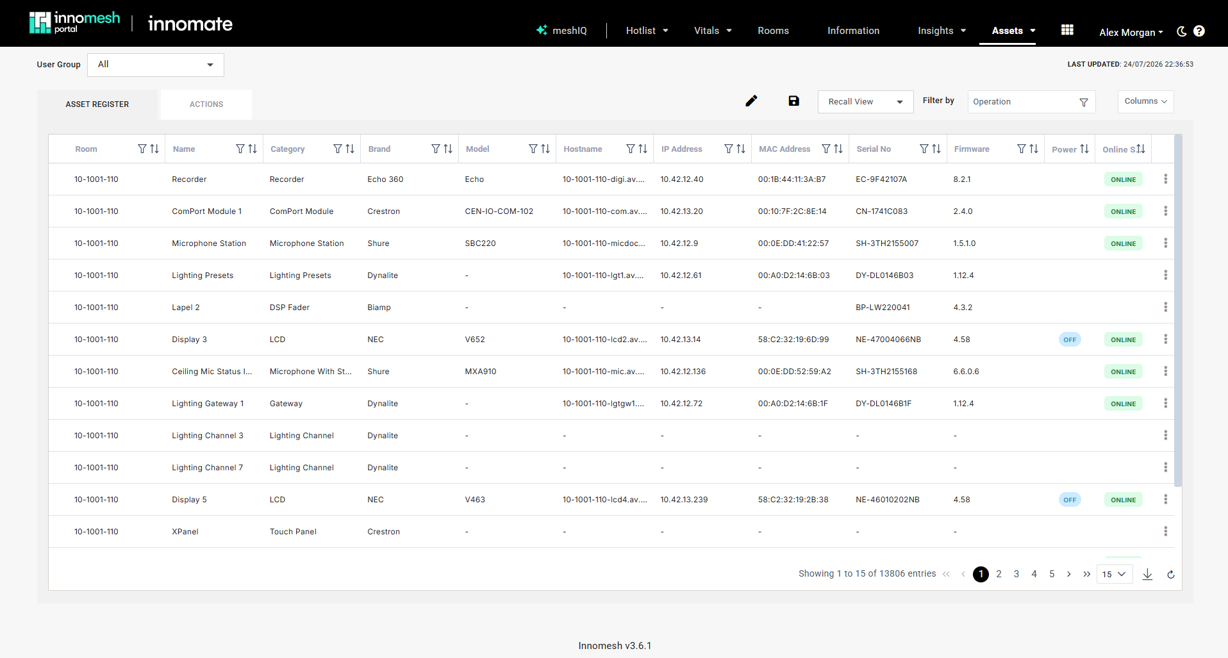This screenshot has height=658, width=1228.
Task: Click current page 1 indicator
Action: point(981,574)
